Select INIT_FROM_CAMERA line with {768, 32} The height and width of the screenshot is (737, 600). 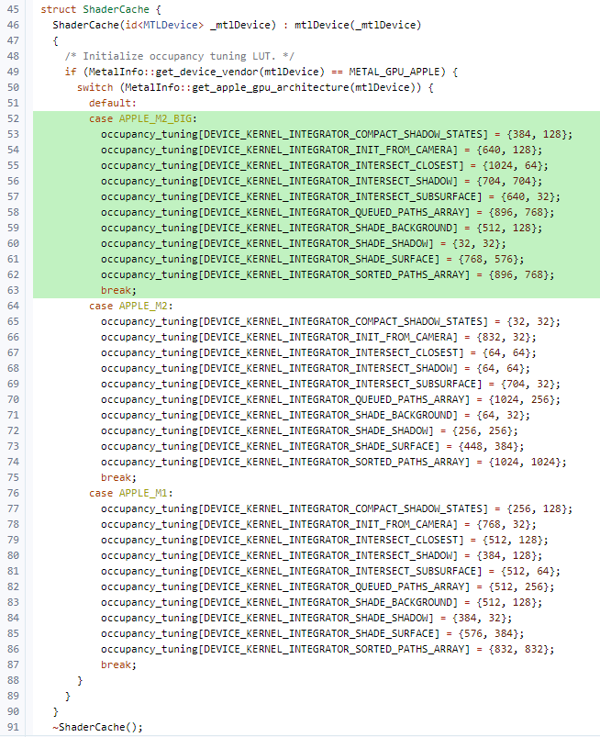click(318, 525)
